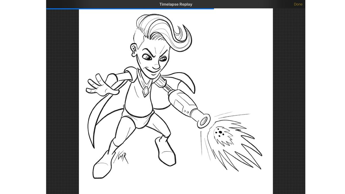Click the dark grid area left of canvas
The height and width of the screenshot is (194, 345).
pos(62,101)
